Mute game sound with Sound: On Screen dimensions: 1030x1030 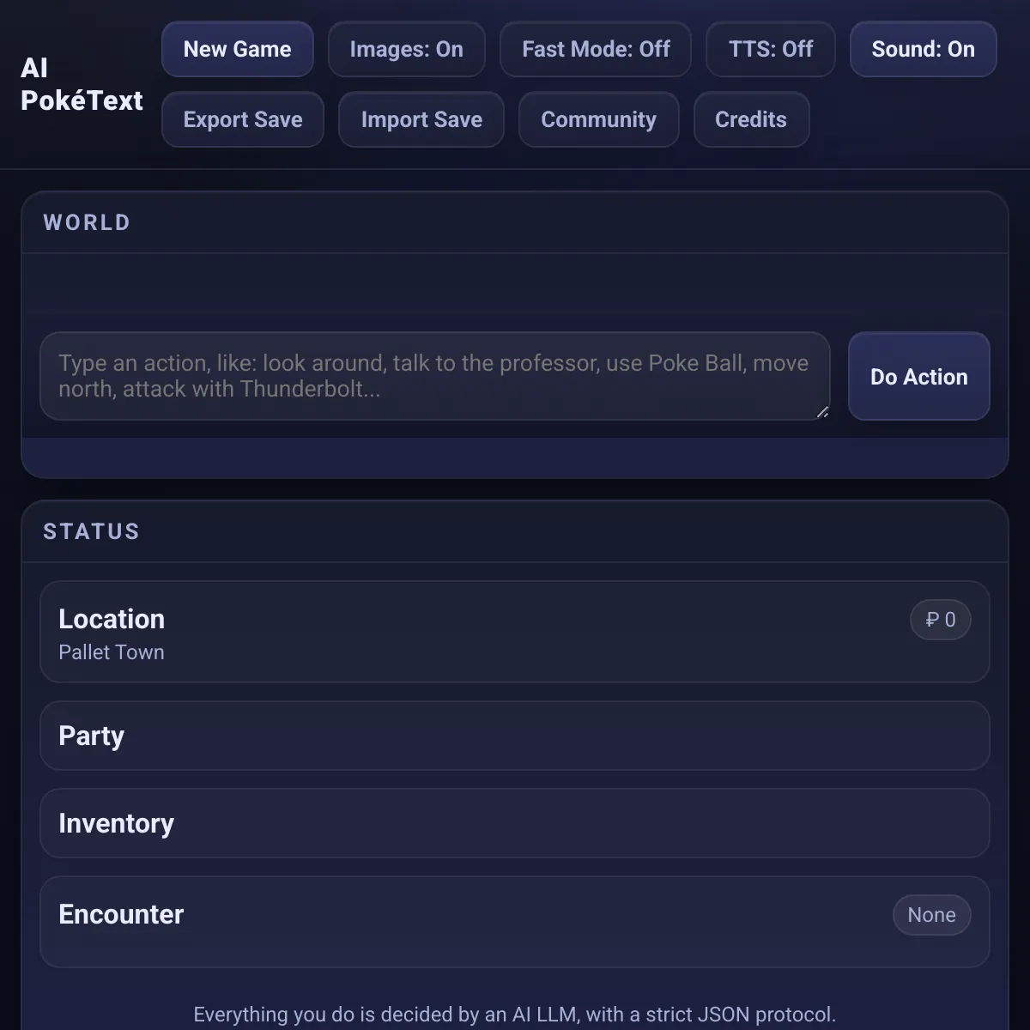point(923,49)
